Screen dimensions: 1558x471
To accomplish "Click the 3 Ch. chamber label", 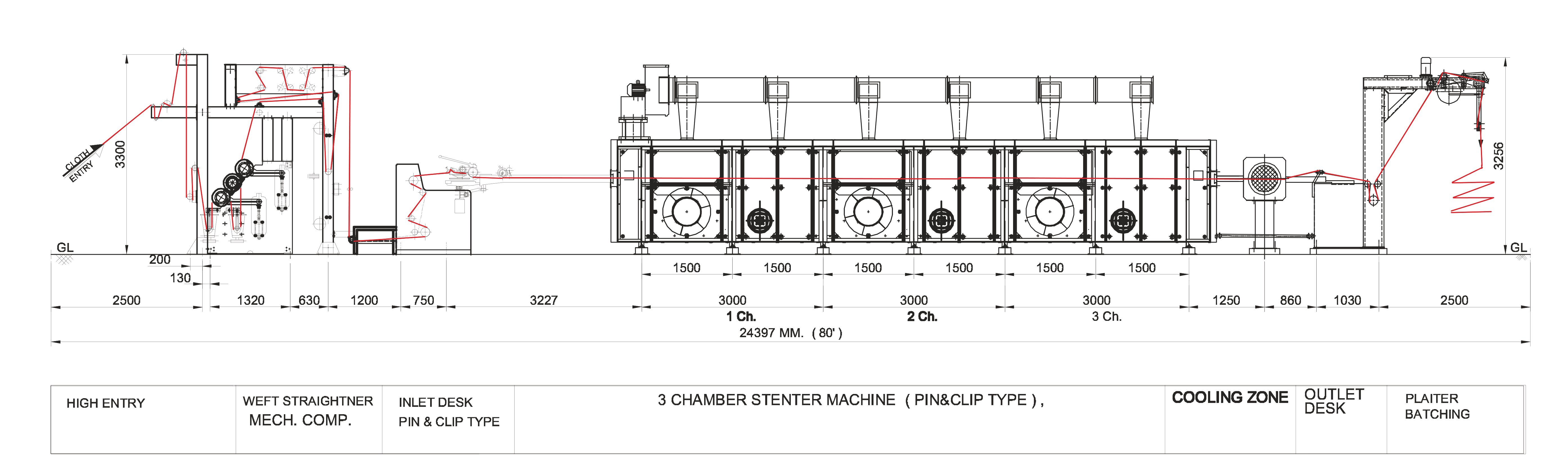I will [1106, 316].
